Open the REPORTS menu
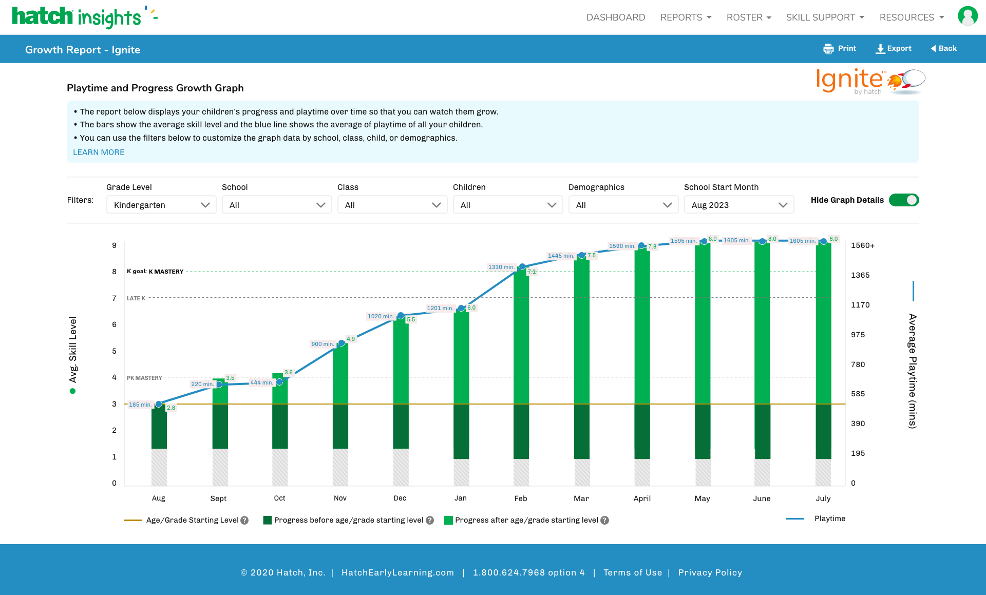Image resolution: width=986 pixels, height=595 pixels. [686, 17]
